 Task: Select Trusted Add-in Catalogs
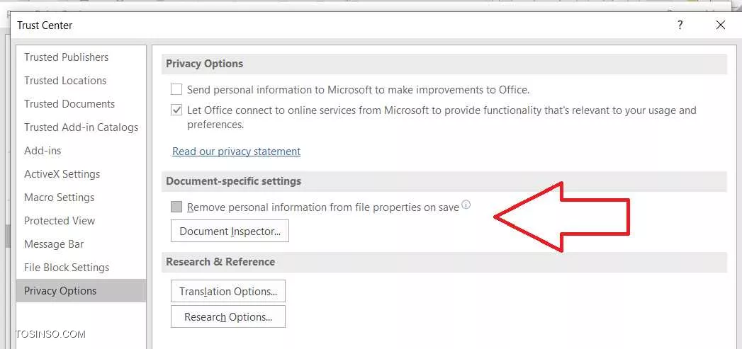coord(81,127)
